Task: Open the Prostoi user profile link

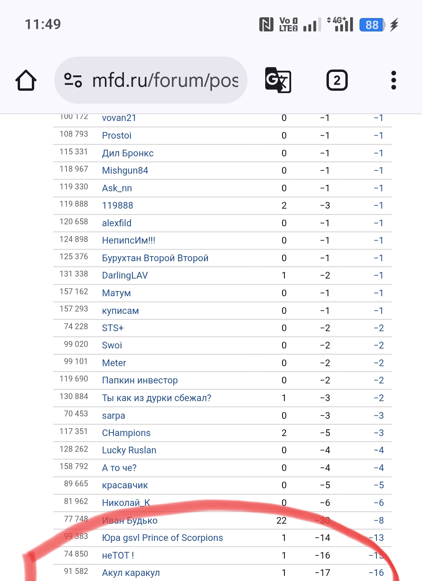Action: click(x=117, y=136)
